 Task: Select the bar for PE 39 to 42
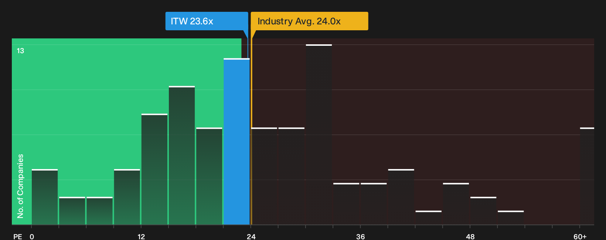click(x=401, y=197)
